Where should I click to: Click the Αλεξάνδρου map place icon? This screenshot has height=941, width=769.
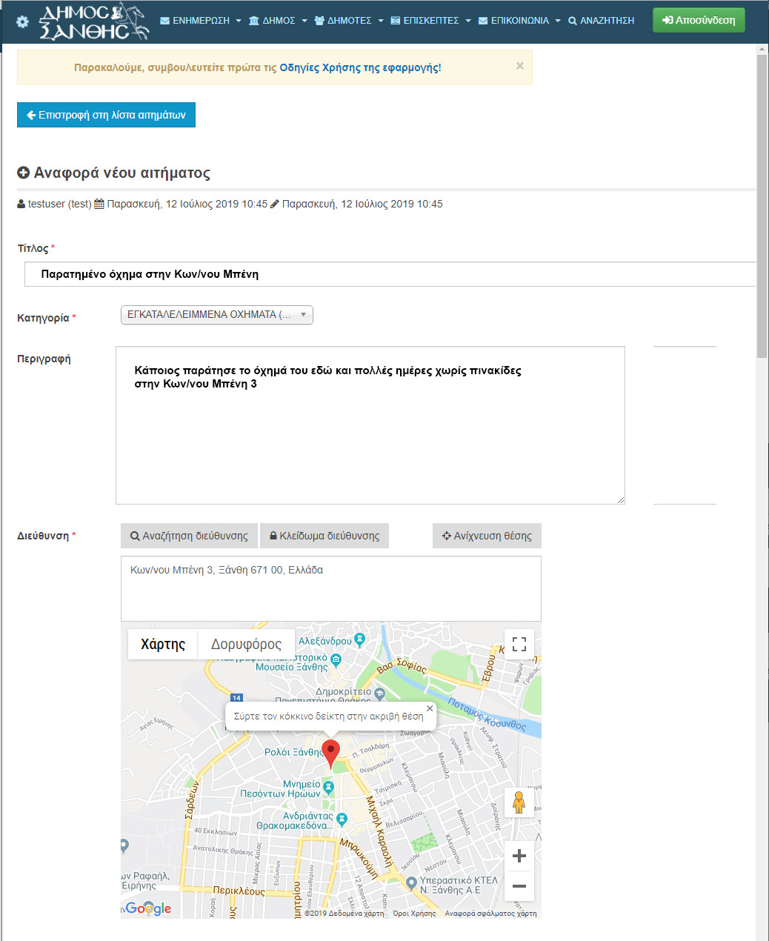pyautogui.click(x=360, y=639)
